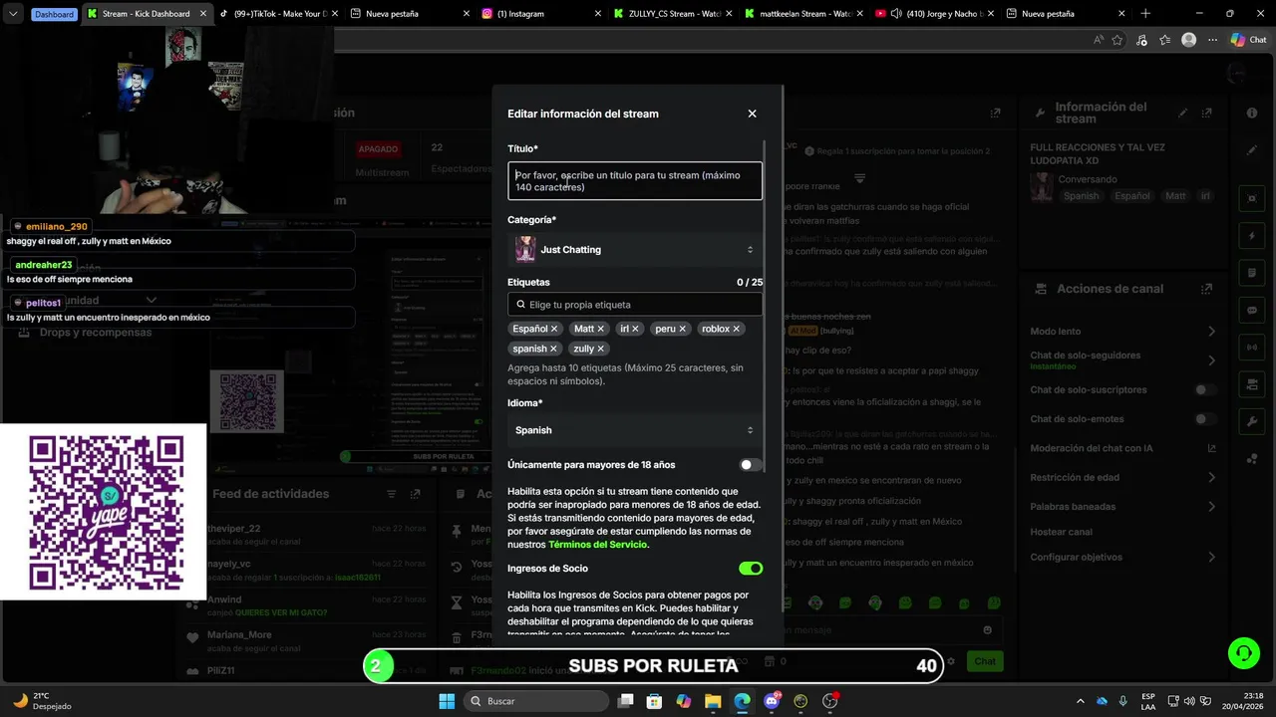Edit stream info pencil in Información del stream

pos(1183,114)
